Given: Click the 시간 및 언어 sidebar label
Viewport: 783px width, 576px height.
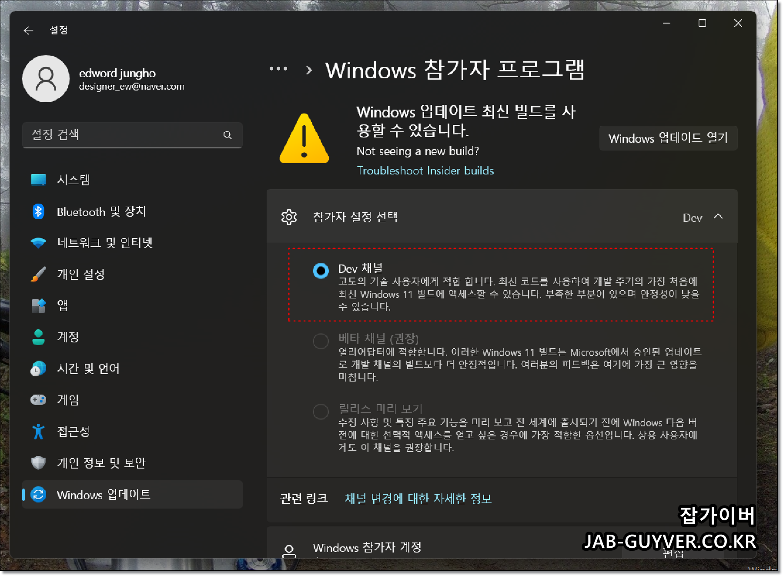Looking at the screenshot, I should coord(88,368).
